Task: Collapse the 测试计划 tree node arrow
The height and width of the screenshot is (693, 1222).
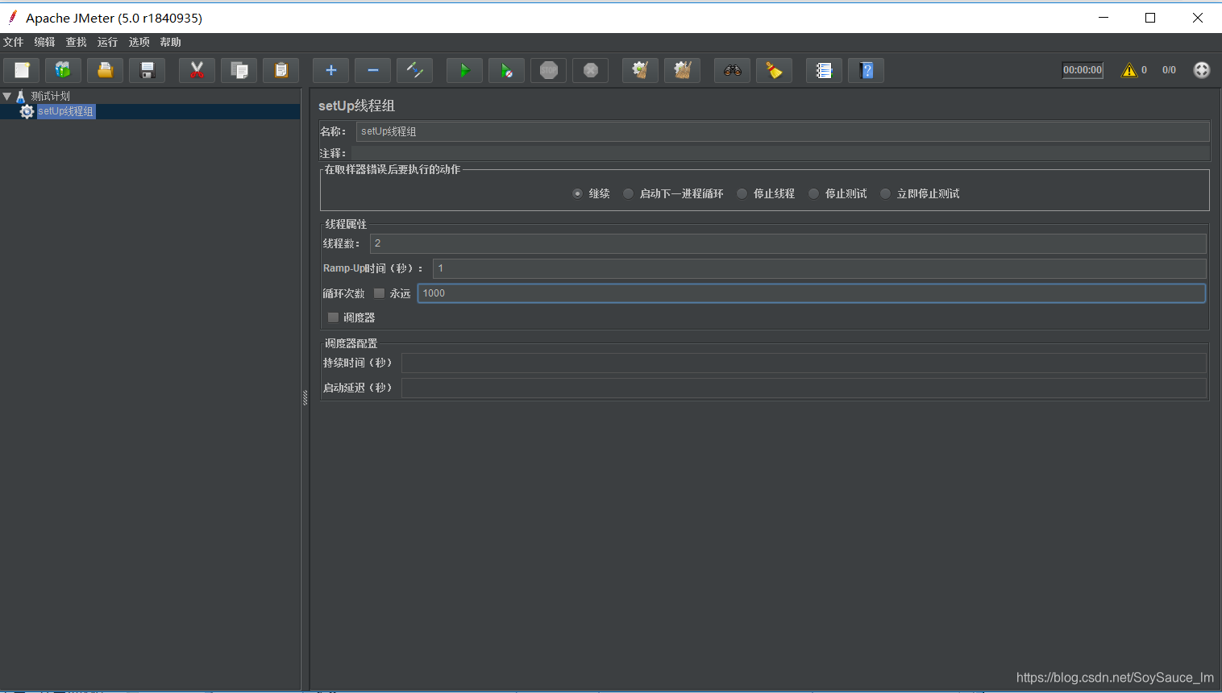Action: click(x=7, y=96)
